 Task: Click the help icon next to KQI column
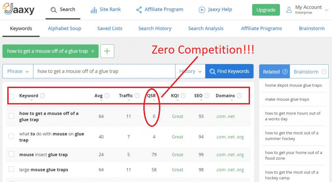[x=183, y=96]
